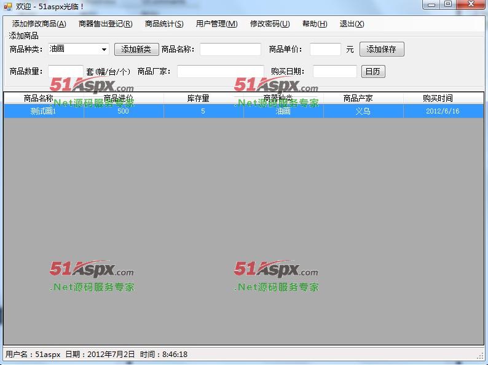488x365 pixels.
Task: Click the status bar time 8:46:18
Action: tap(175, 355)
